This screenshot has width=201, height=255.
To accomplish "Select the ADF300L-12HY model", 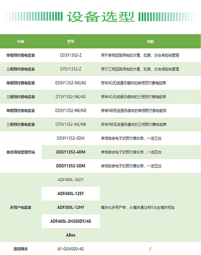I will (71, 207).
